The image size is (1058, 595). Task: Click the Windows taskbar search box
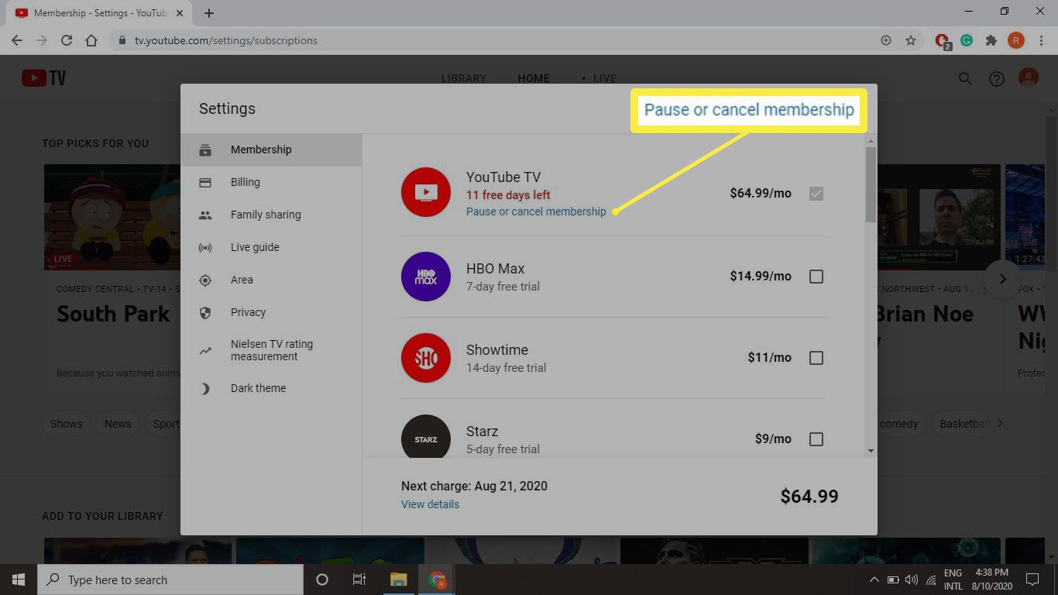[170, 580]
